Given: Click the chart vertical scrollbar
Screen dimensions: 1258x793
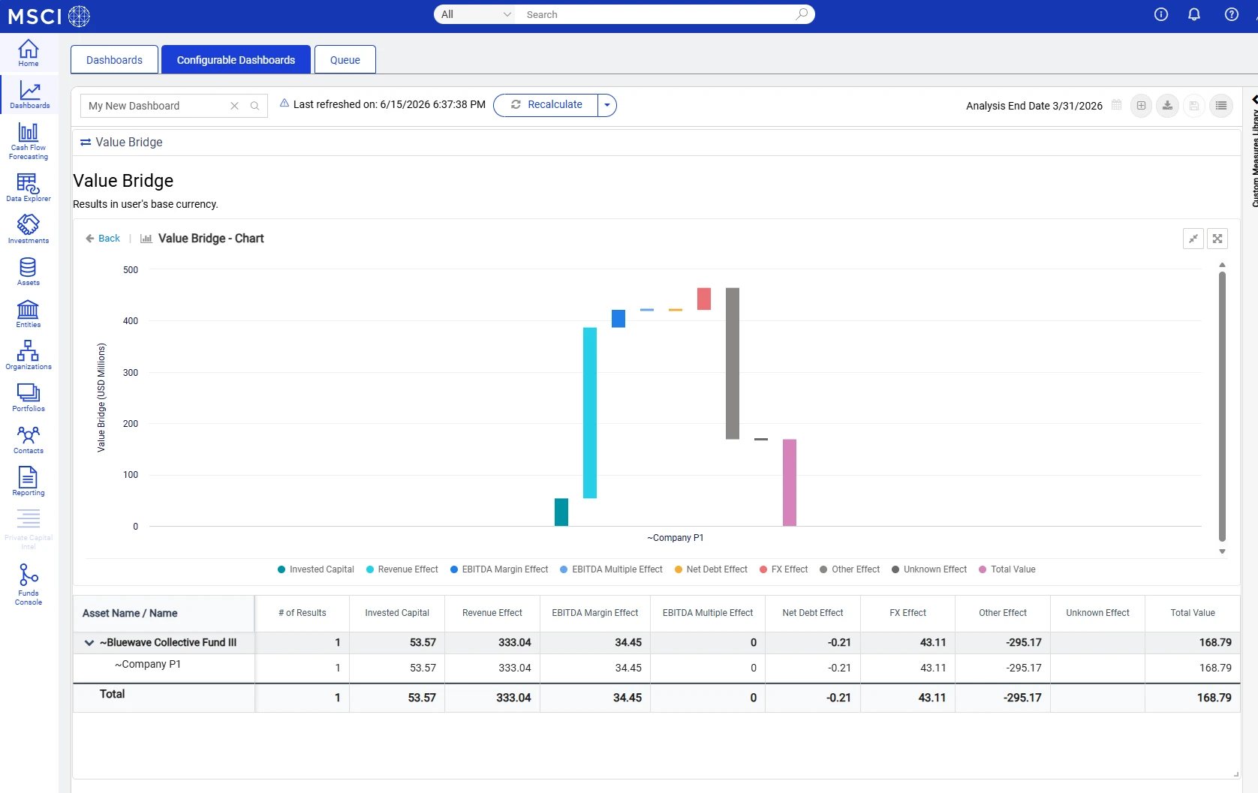Looking at the screenshot, I should tap(1222, 406).
